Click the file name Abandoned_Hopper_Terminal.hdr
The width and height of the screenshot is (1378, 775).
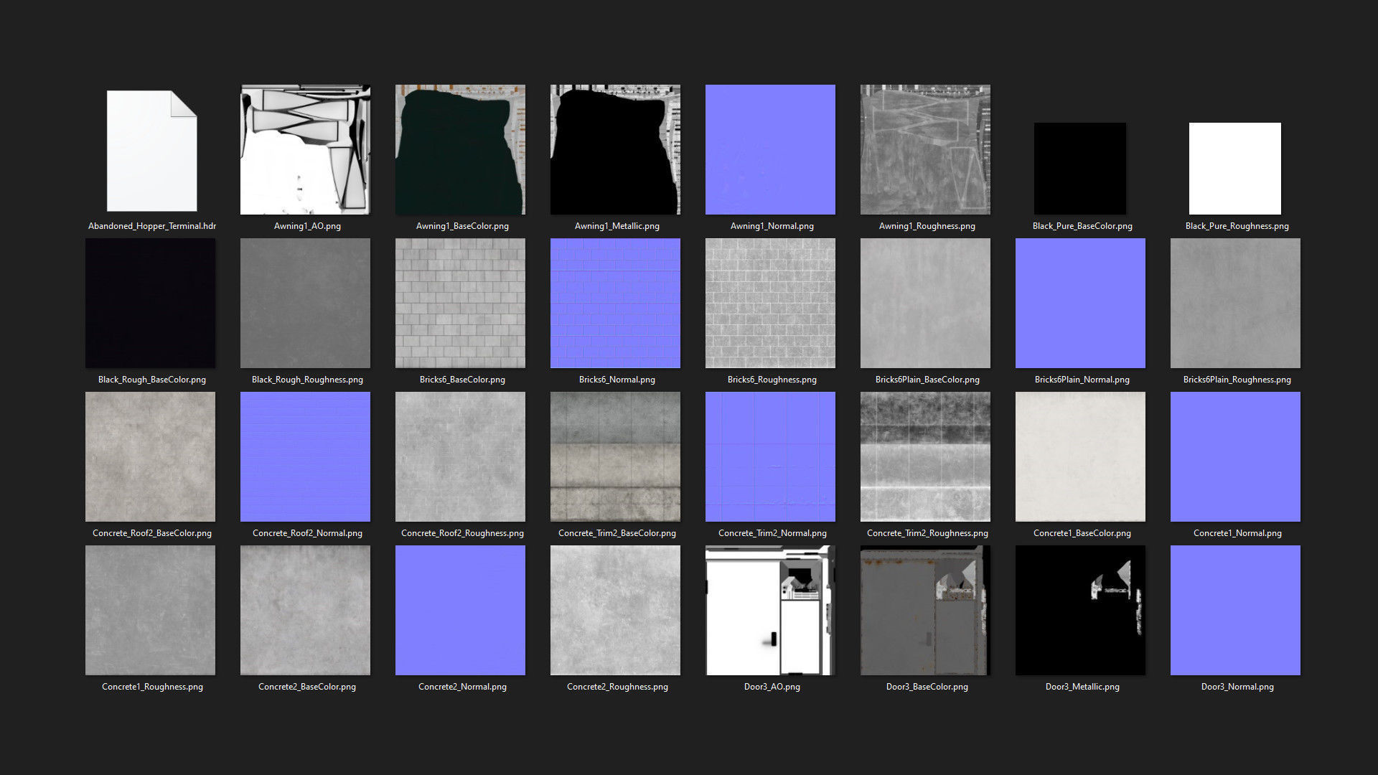[x=152, y=226]
